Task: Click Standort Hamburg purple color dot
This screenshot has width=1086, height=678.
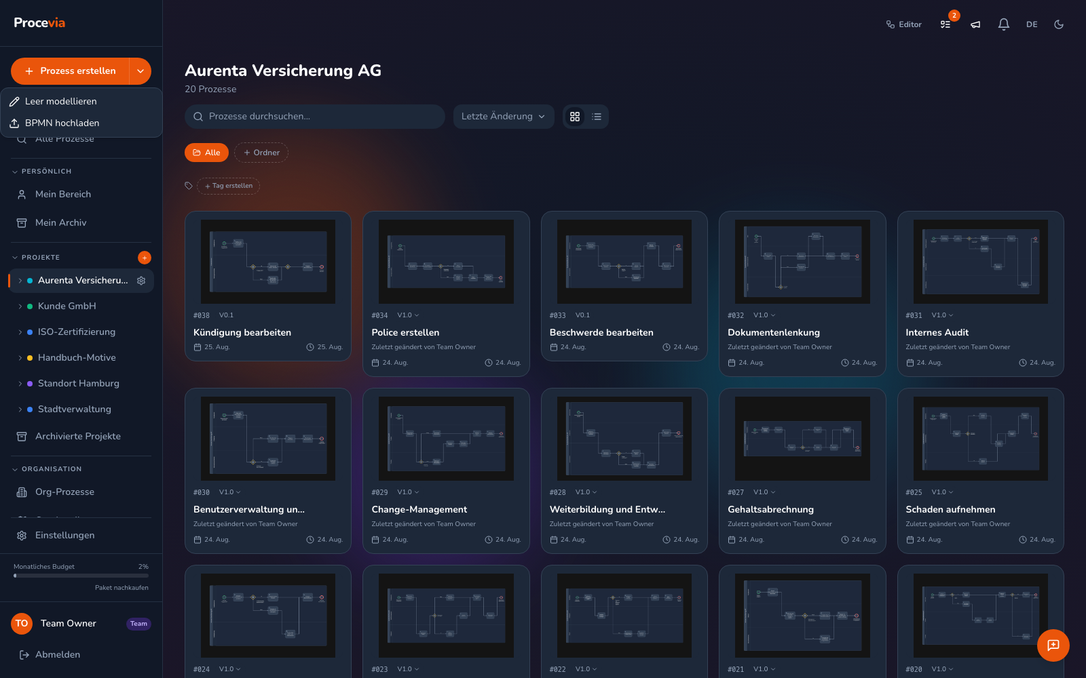Action: tap(30, 384)
